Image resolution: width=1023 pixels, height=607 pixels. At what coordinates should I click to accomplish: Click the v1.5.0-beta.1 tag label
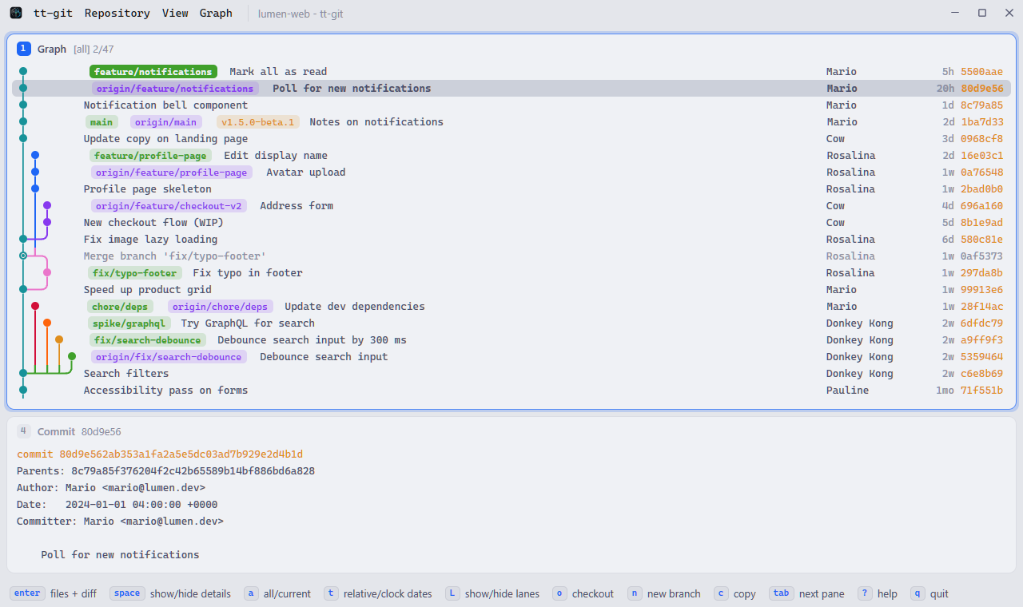260,122
